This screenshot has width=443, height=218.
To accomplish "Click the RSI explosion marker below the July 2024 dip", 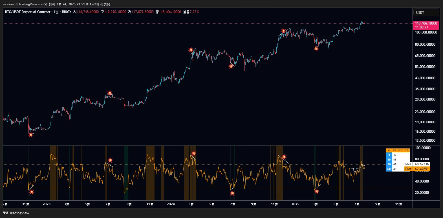I will (x=232, y=193).
